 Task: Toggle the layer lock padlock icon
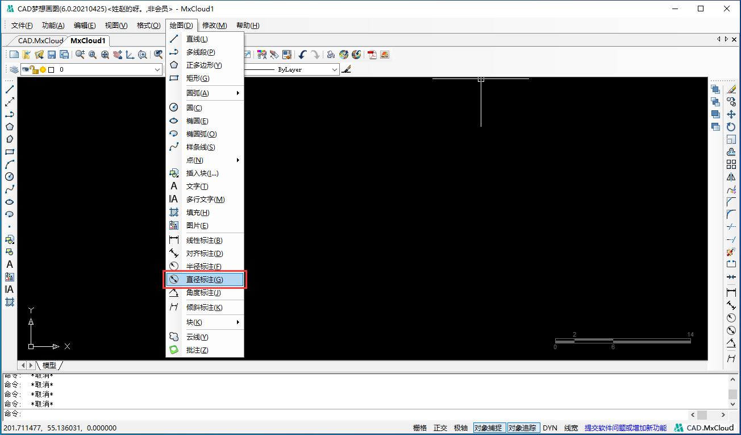[34, 69]
